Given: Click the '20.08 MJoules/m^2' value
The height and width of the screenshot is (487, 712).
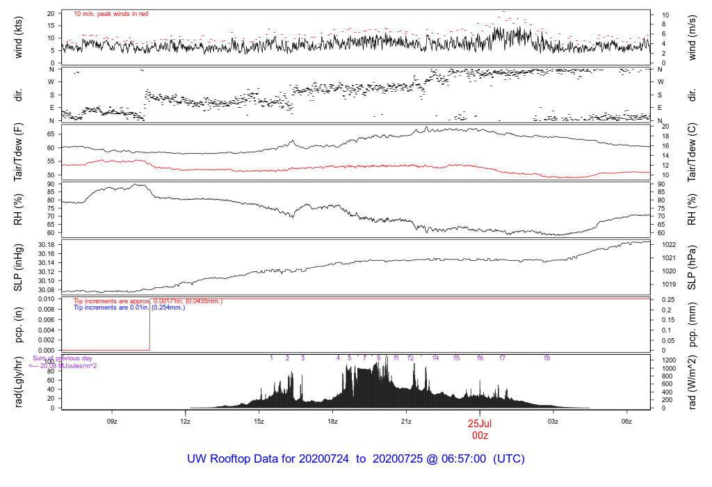Looking at the screenshot, I should pos(68,366).
